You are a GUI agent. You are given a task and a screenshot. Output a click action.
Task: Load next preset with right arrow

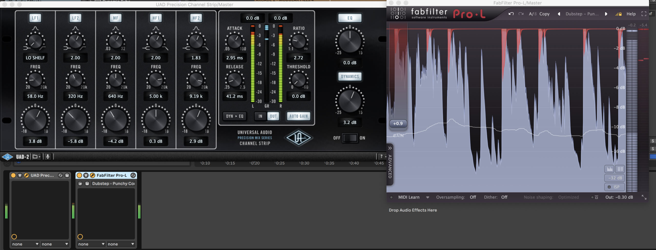606,14
